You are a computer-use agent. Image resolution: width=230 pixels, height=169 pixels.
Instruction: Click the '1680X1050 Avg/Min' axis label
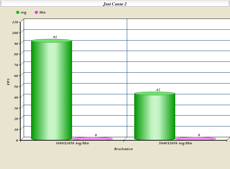pos(72,143)
